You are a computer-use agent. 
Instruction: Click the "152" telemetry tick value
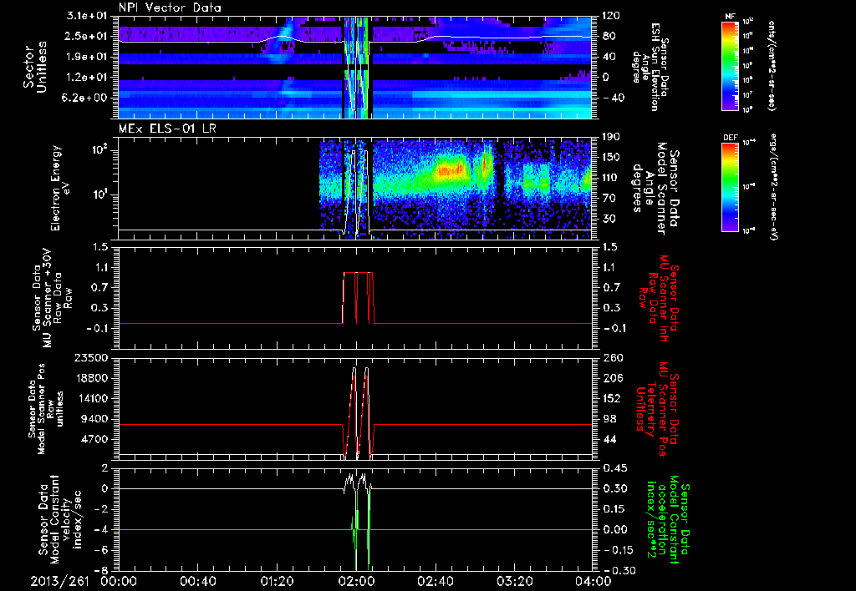[611, 398]
